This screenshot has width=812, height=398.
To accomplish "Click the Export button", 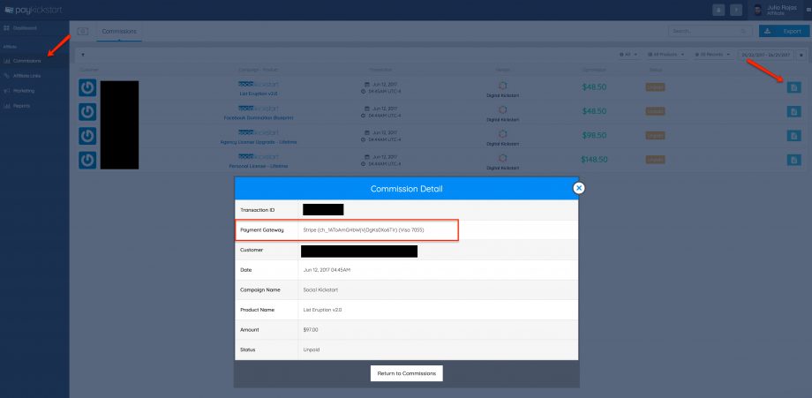I will 784,31.
